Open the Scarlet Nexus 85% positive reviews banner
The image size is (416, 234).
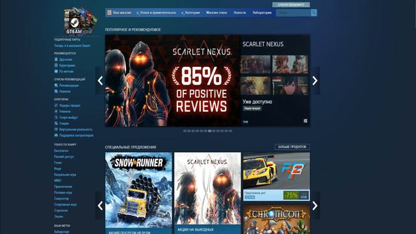click(x=172, y=81)
